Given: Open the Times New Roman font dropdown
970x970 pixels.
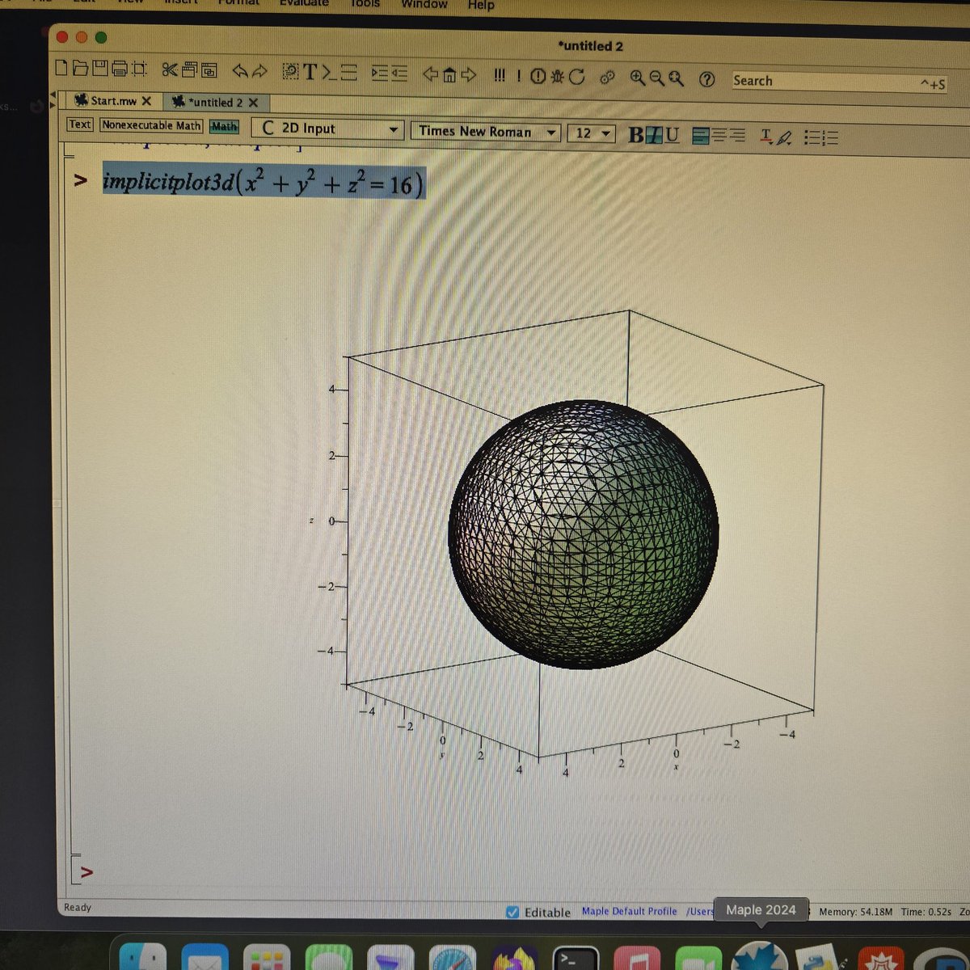Looking at the screenshot, I should point(486,131).
